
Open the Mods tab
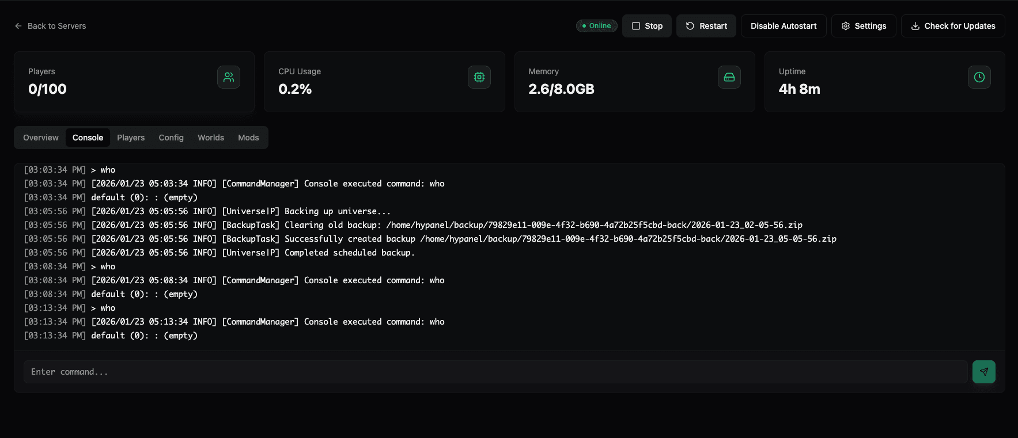tap(248, 138)
